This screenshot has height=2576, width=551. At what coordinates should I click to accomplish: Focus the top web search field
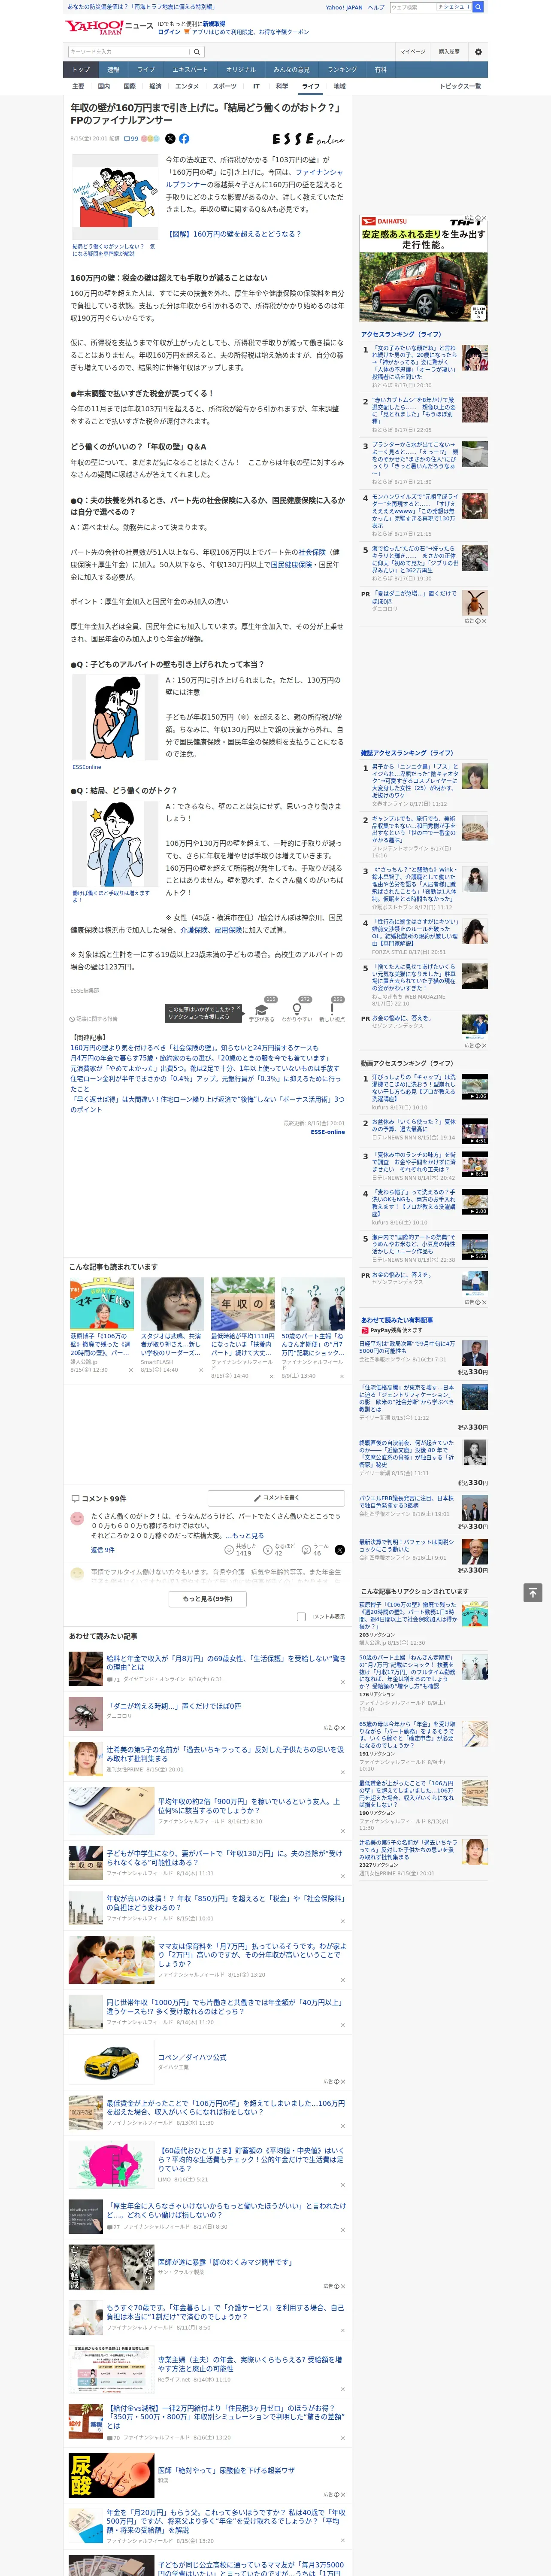[x=412, y=7]
